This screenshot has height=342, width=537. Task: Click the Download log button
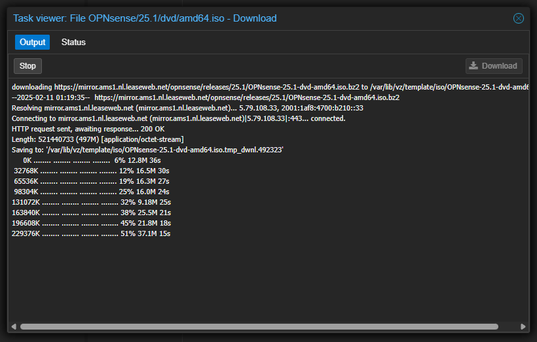pyautogui.click(x=494, y=66)
